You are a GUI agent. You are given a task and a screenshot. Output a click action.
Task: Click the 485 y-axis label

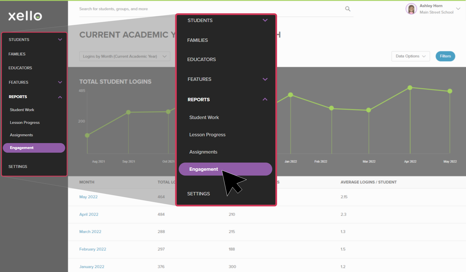(82, 91)
